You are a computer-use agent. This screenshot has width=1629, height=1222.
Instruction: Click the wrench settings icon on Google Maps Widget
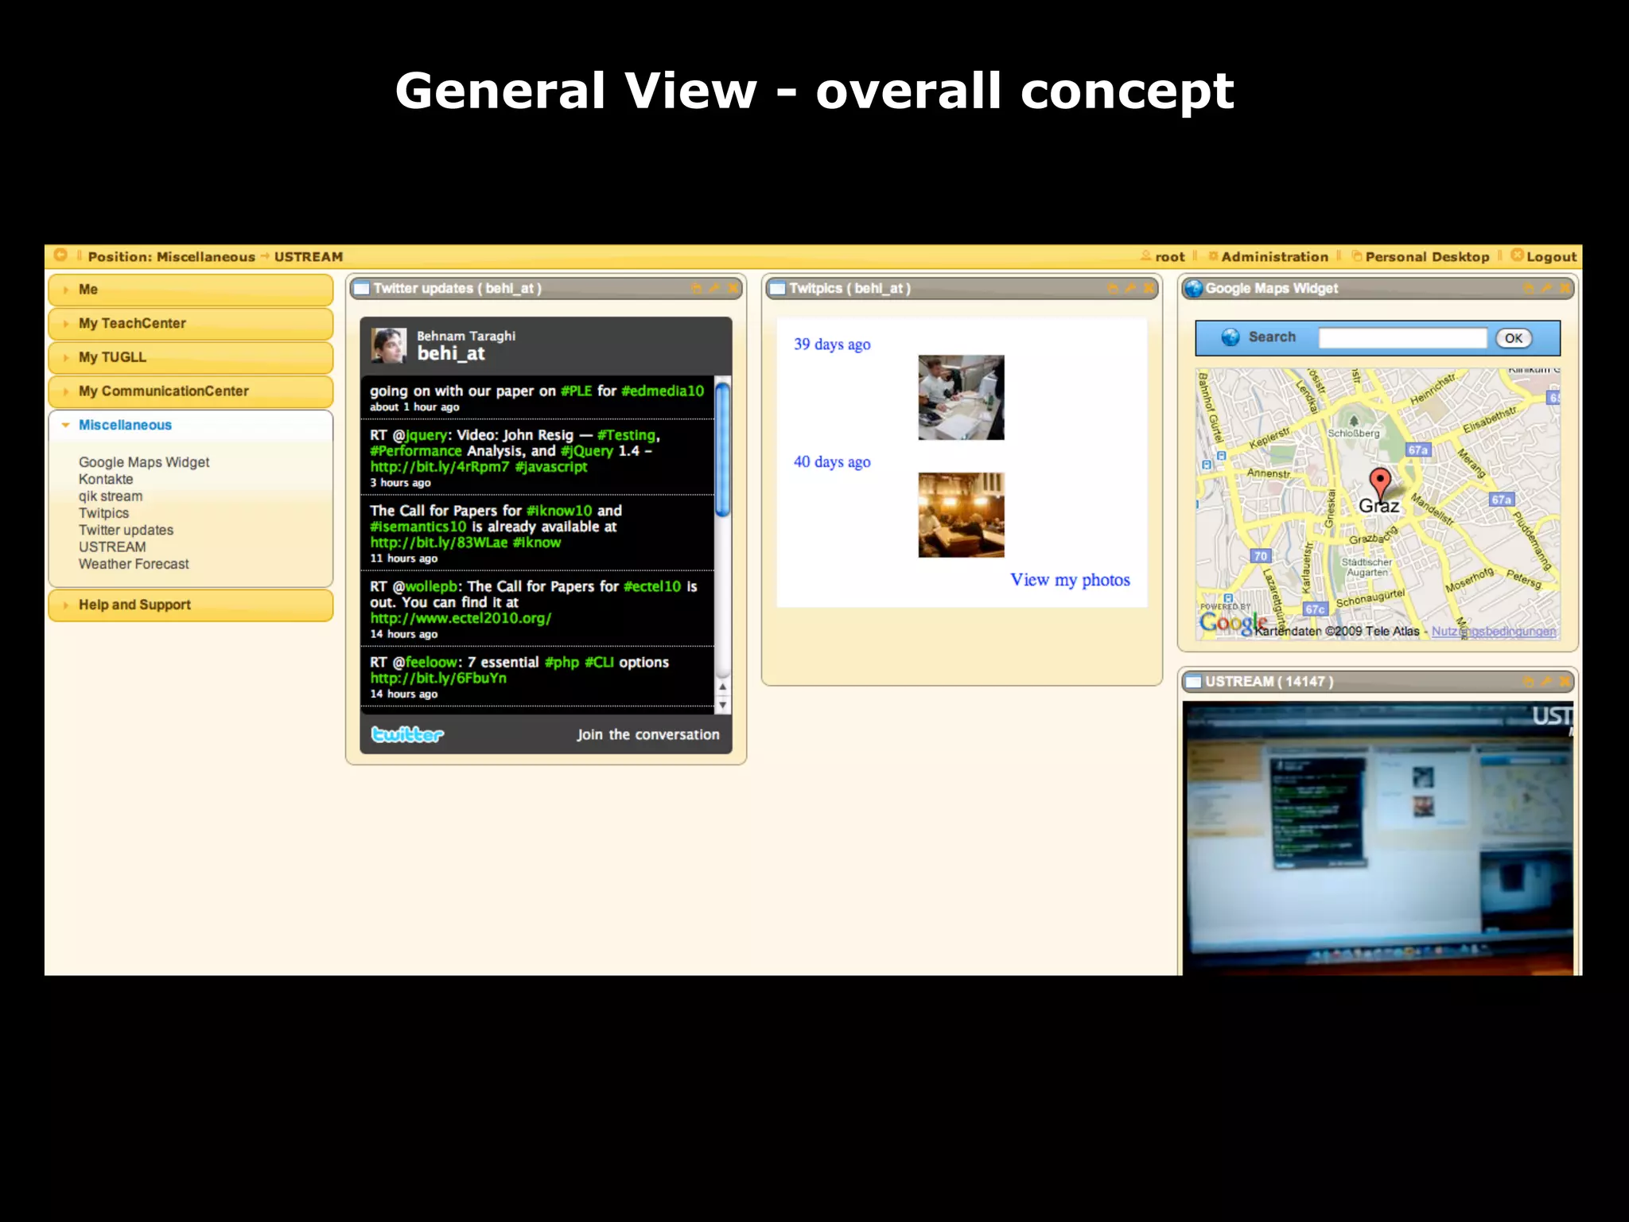pyautogui.click(x=1546, y=289)
